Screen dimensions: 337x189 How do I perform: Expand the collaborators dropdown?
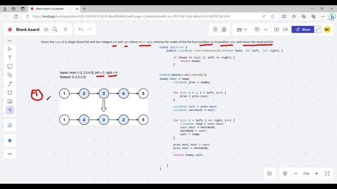(x=242, y=29)
